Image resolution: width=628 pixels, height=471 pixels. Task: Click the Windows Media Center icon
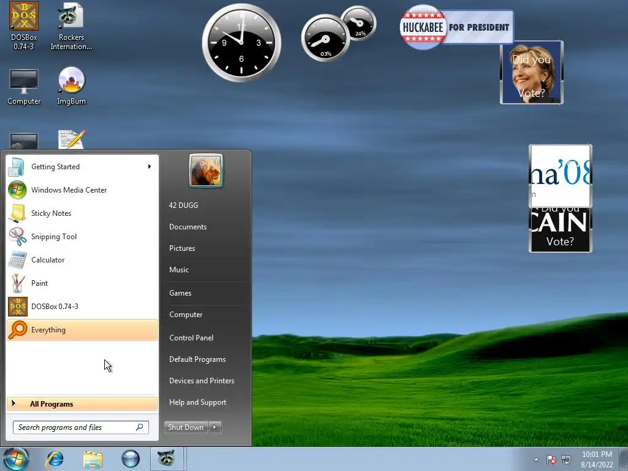17,190
